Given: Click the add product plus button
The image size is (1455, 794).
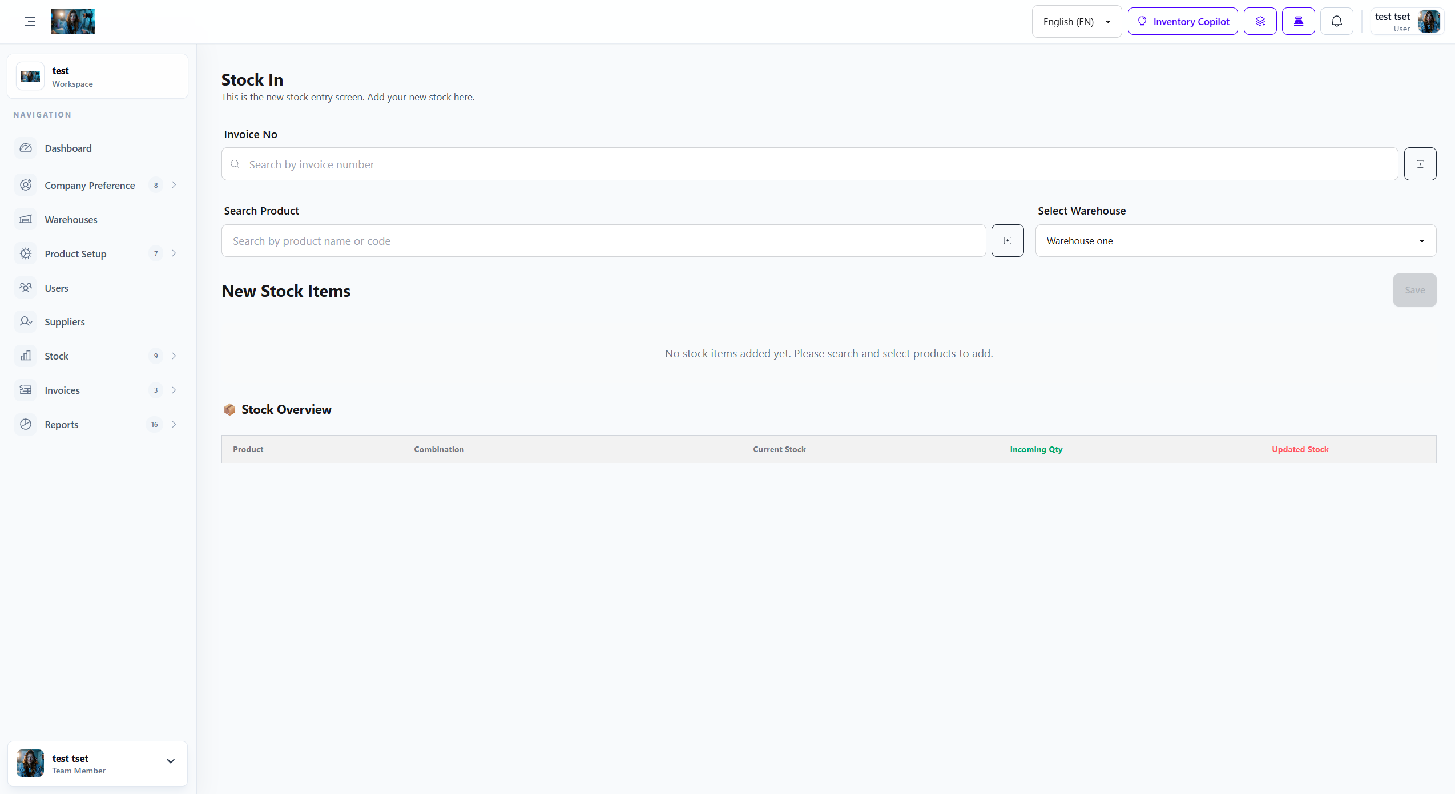Looking at the screenshot, I should pos(1007,241).
